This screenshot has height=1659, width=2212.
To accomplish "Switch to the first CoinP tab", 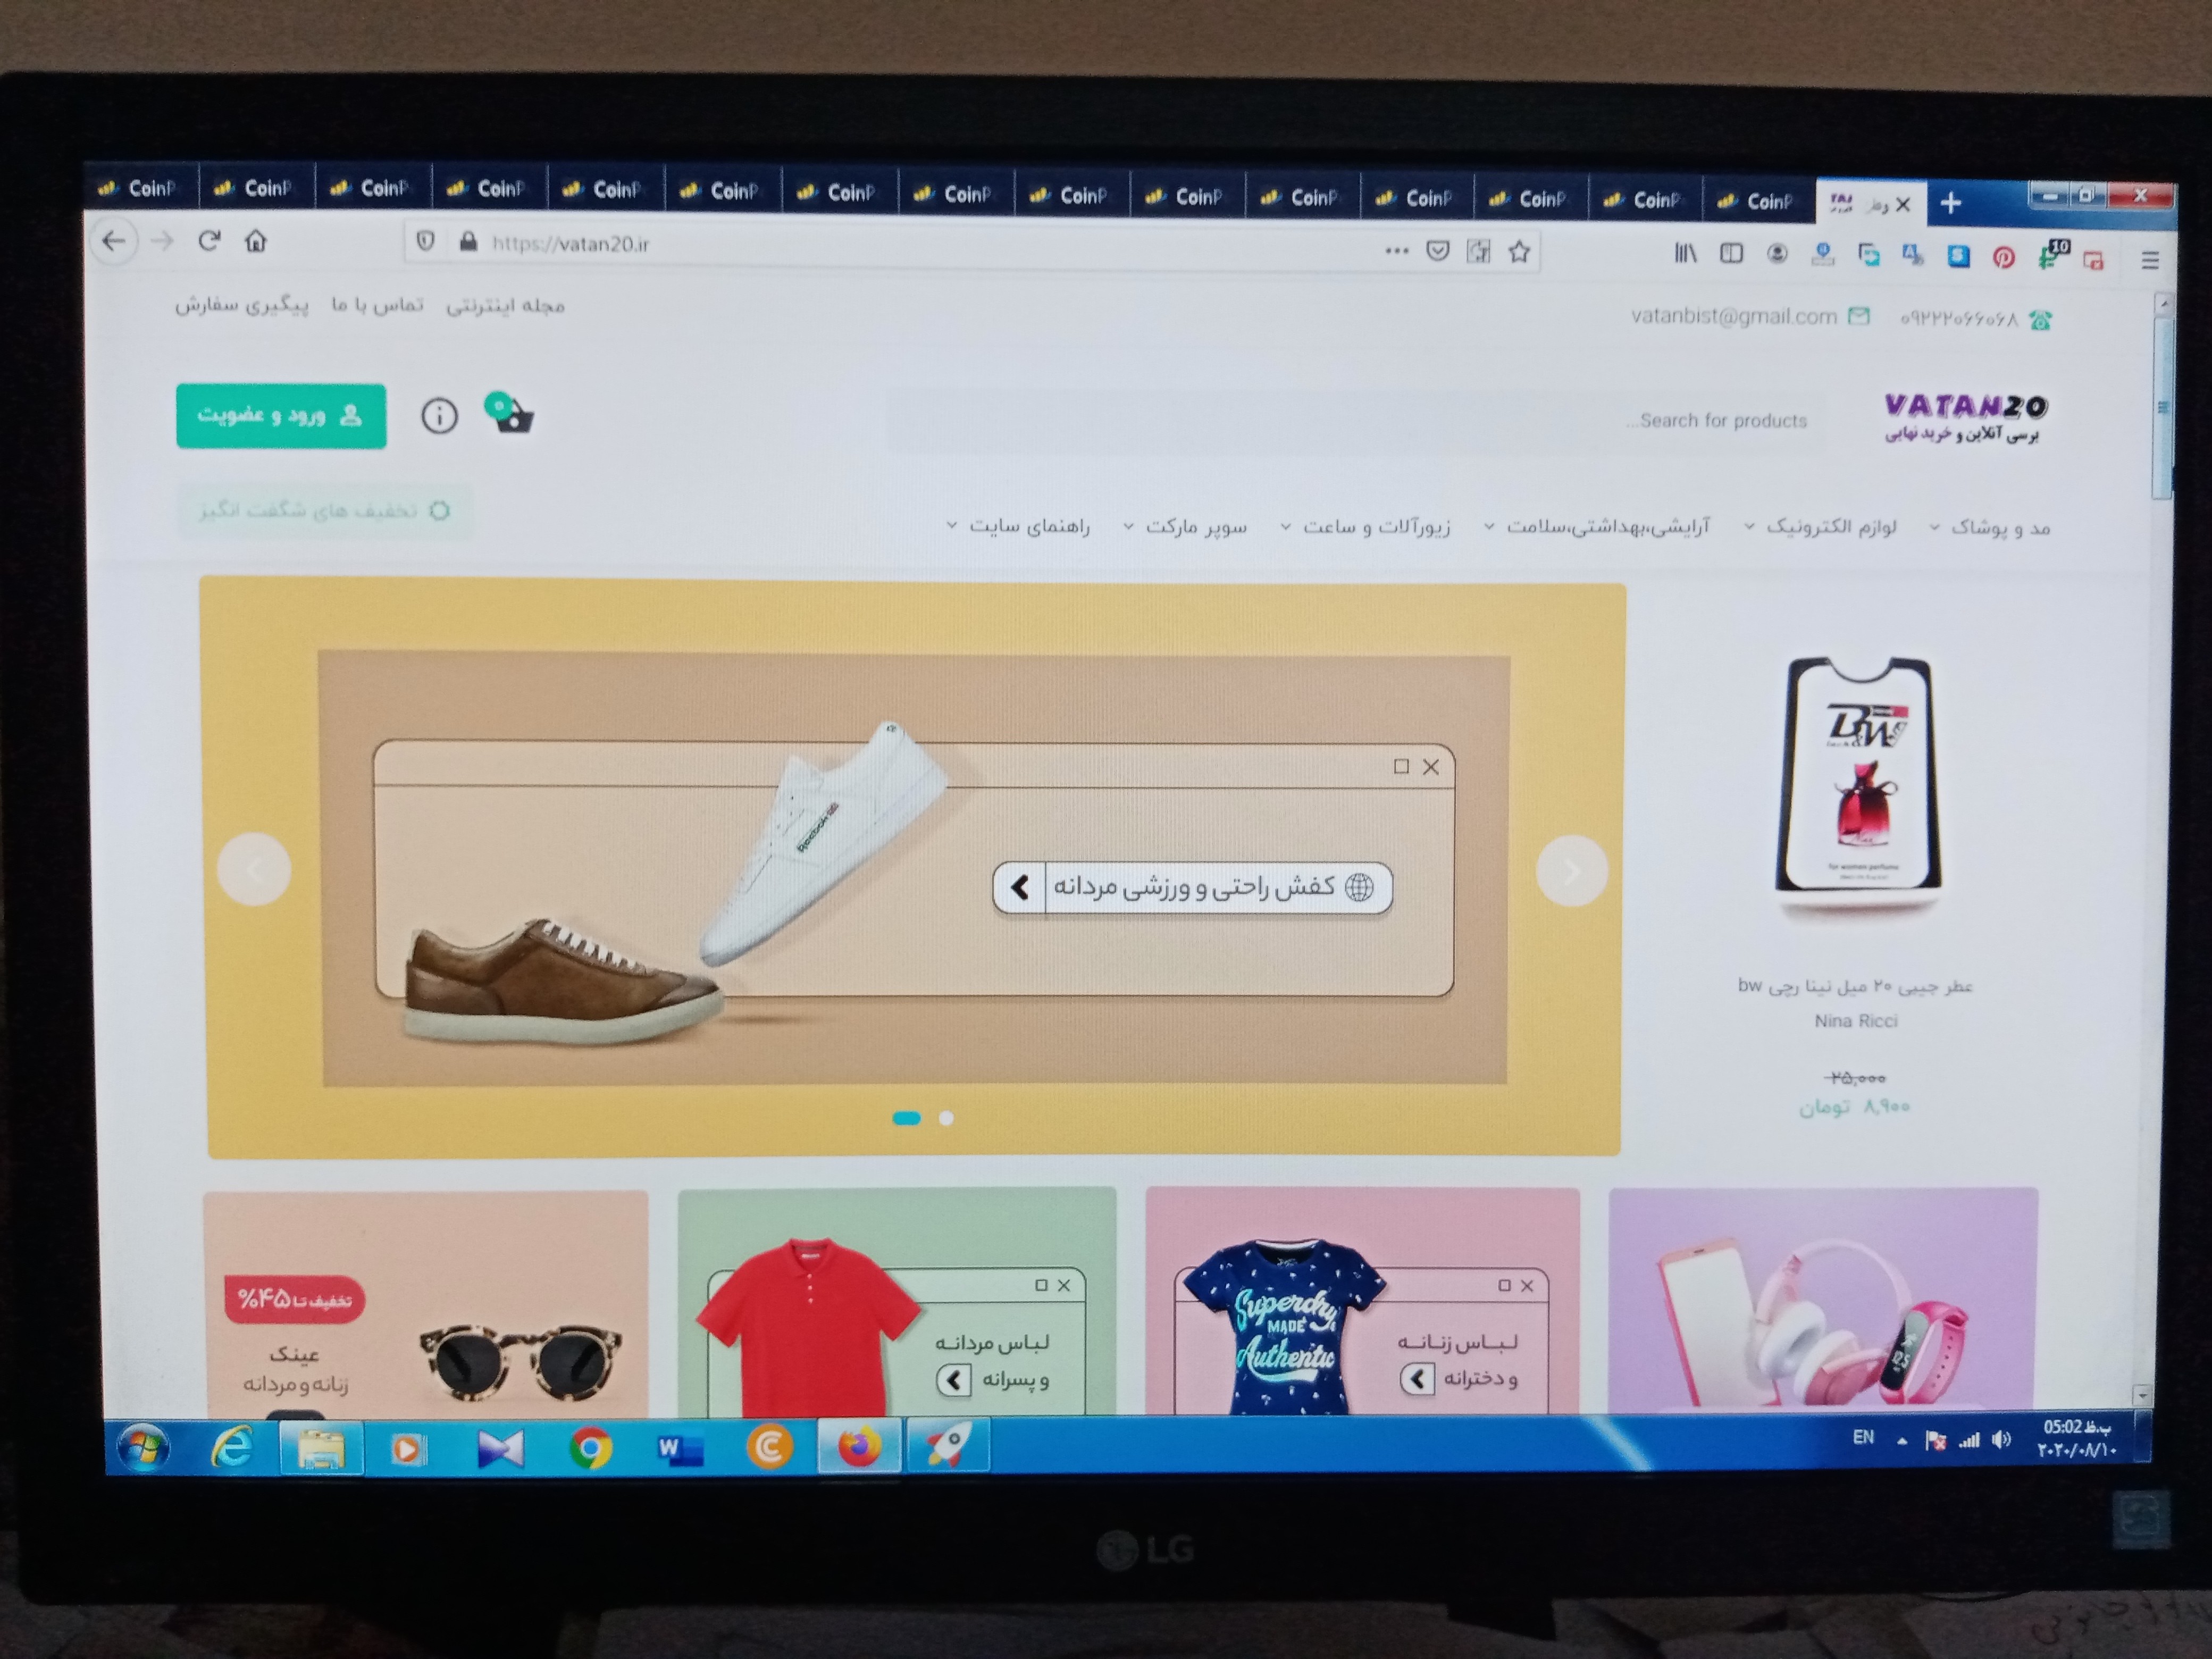I will click(141, 188).
